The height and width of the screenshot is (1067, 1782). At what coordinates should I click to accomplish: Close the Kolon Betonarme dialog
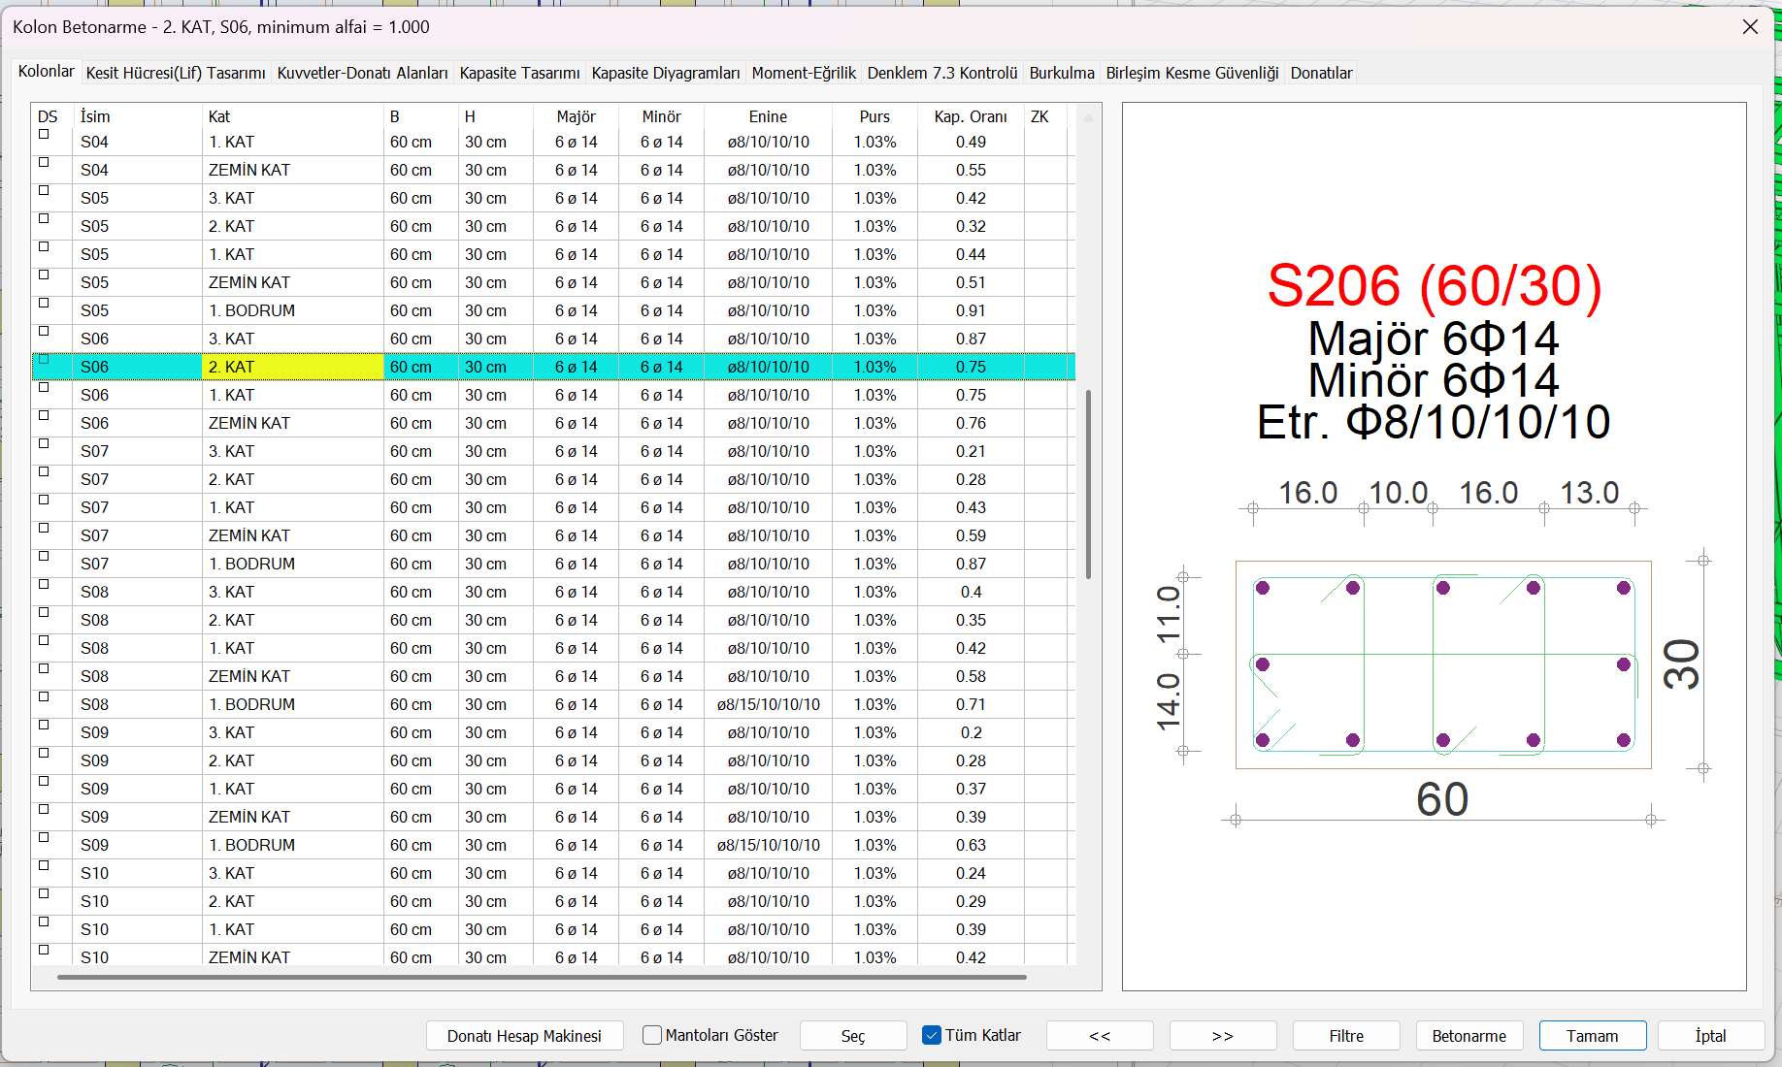pos(1750,27)
